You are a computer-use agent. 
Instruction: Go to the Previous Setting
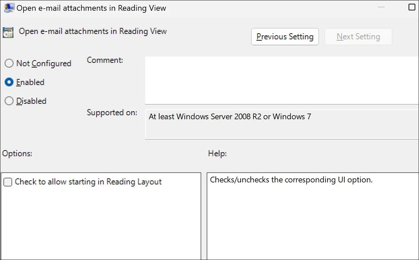(x=285, y=37)
